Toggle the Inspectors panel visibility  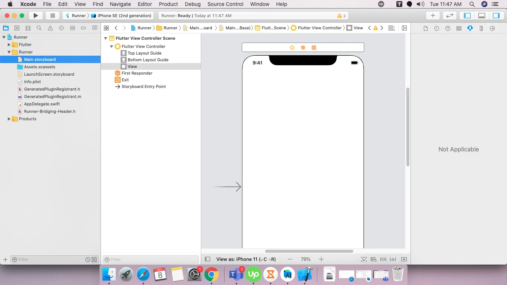click(496, 16)
